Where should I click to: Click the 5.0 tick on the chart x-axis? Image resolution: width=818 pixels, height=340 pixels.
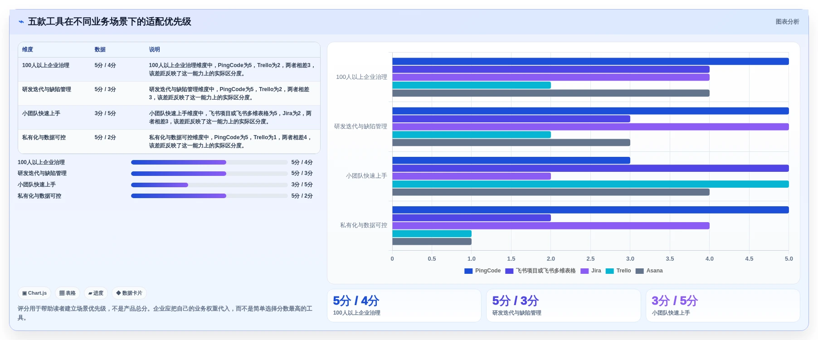pos(789,259)
